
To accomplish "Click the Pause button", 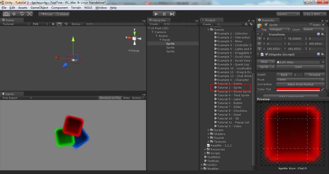I will click(164, 14).
